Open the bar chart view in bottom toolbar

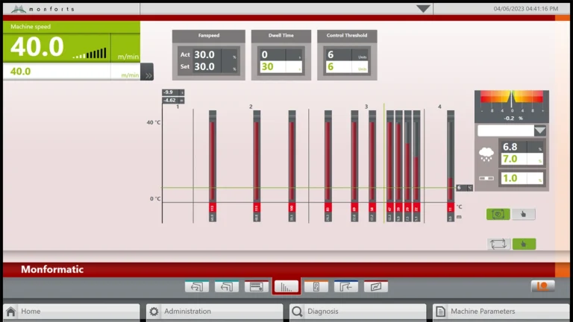[286, 286]
